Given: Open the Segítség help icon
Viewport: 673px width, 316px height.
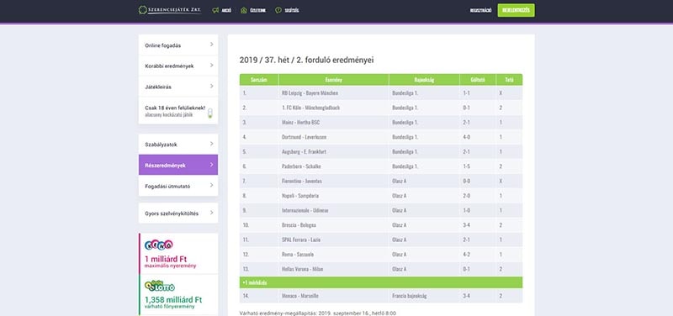Looking at the screenshot, I should click(278, 10).
